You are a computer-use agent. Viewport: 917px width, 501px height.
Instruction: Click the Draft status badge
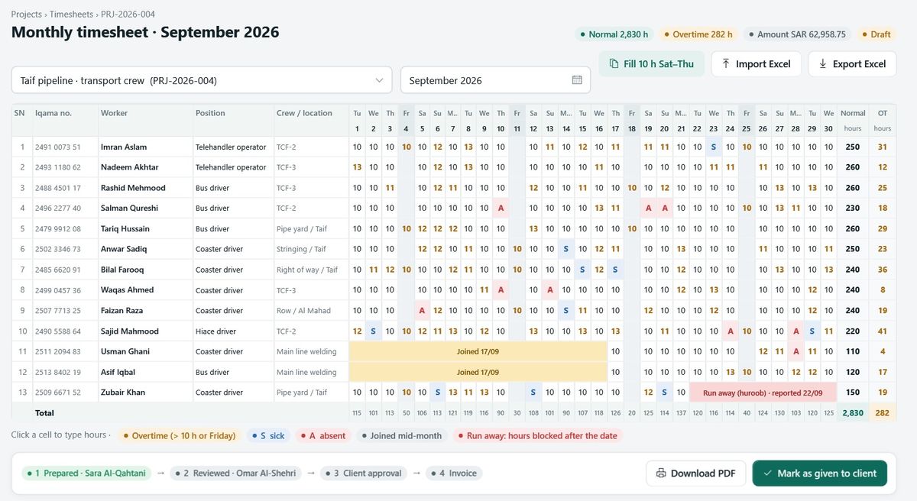coord(875,34)
